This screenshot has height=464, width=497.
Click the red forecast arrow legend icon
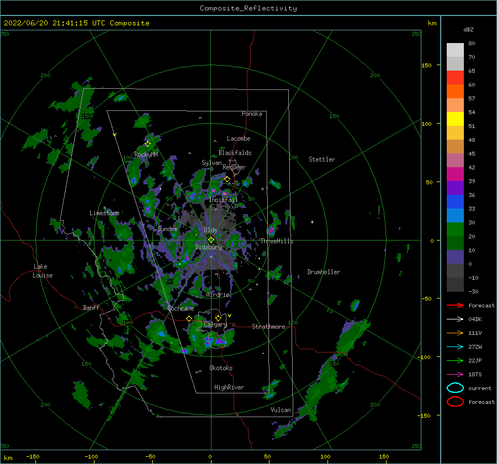(x=455, y=305)
